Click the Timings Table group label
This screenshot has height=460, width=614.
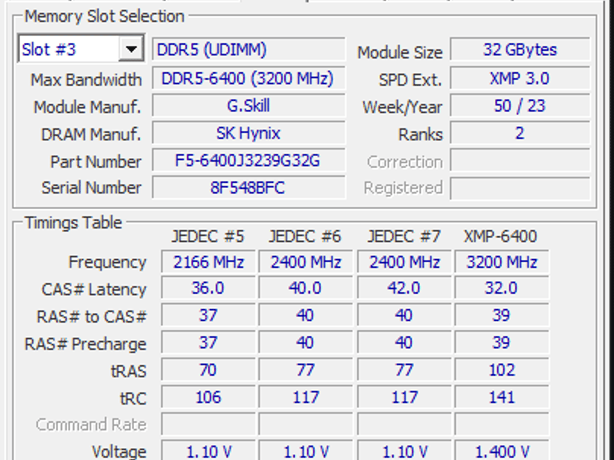(73, 223)
